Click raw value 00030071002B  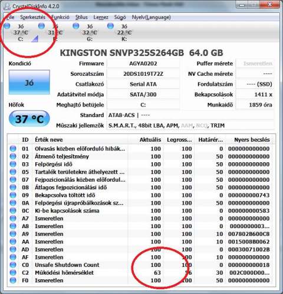[x=249, y=249]
